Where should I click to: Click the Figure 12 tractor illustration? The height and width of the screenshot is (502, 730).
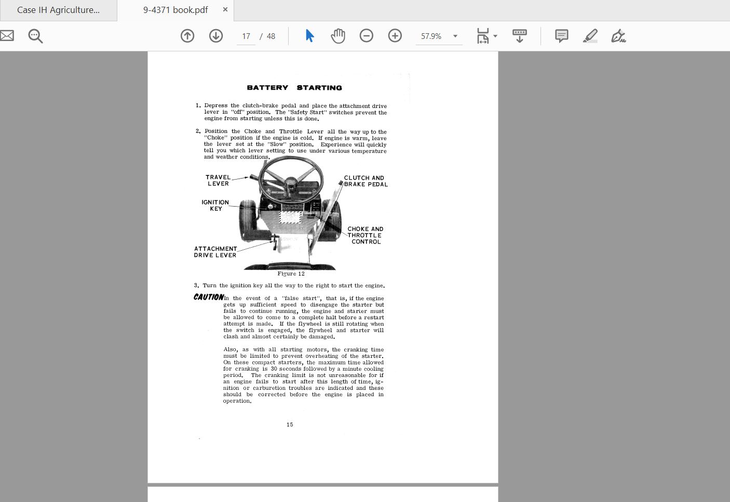tap(291, 215)
